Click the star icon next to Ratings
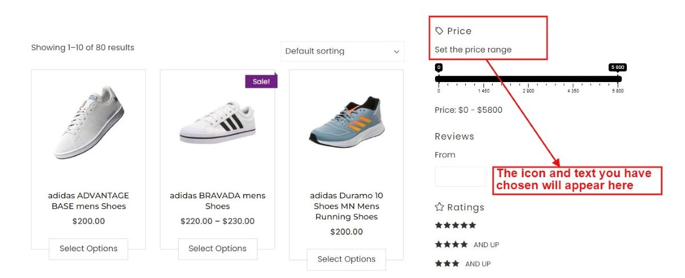 [x=439, y=207]
